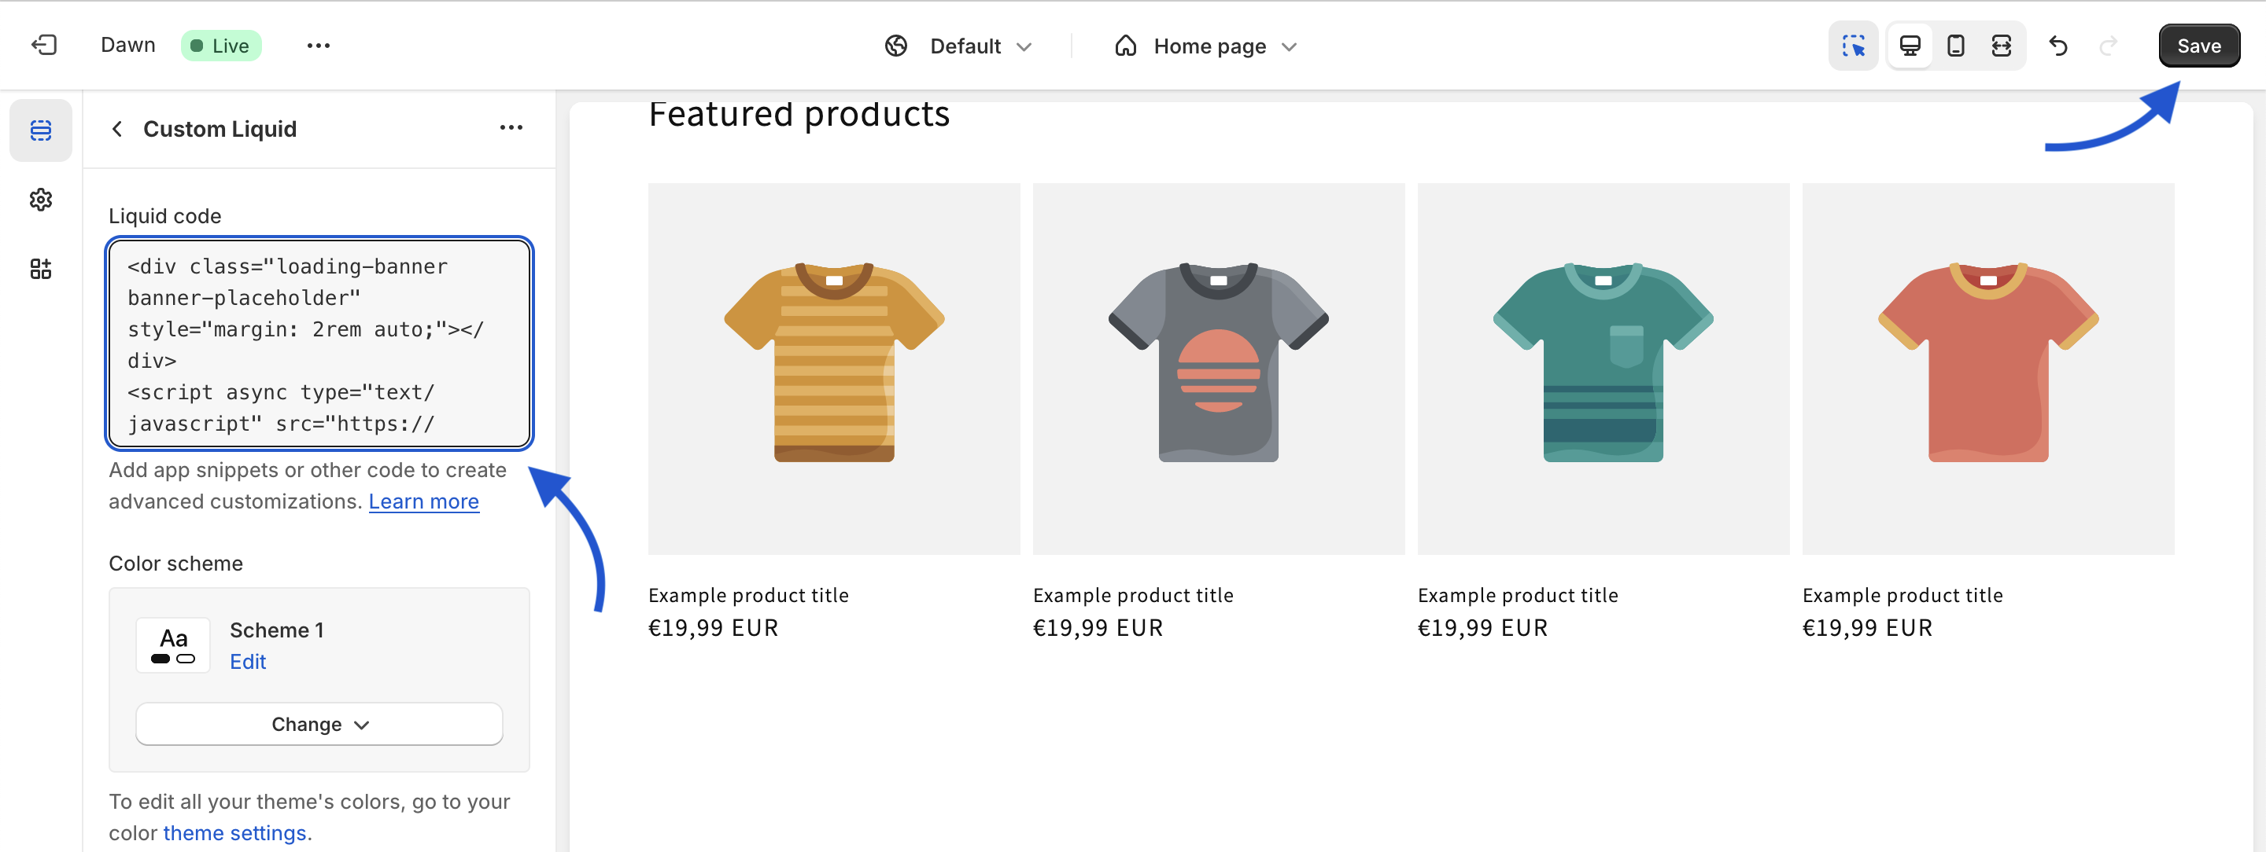Viewport: 2266px width, 852px height.
Task: Click the multi-device preview icon
Action: tap(2002, 43)
